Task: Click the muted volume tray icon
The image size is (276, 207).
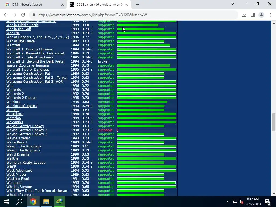Action: (241, 202)
